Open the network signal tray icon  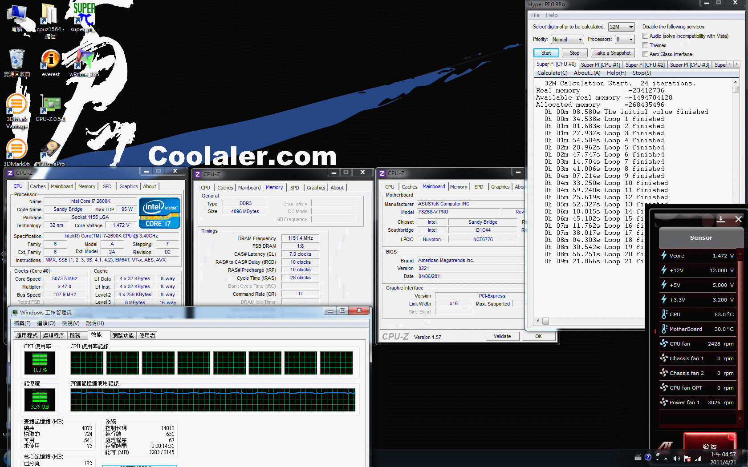[x=698, y=458]
